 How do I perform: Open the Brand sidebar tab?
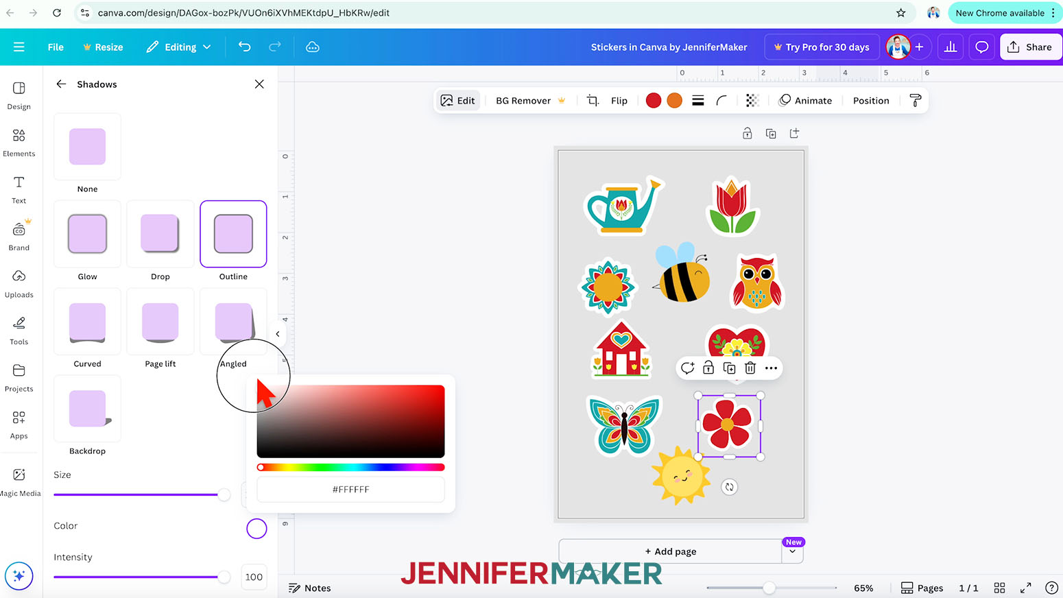(x=19, y=237)
